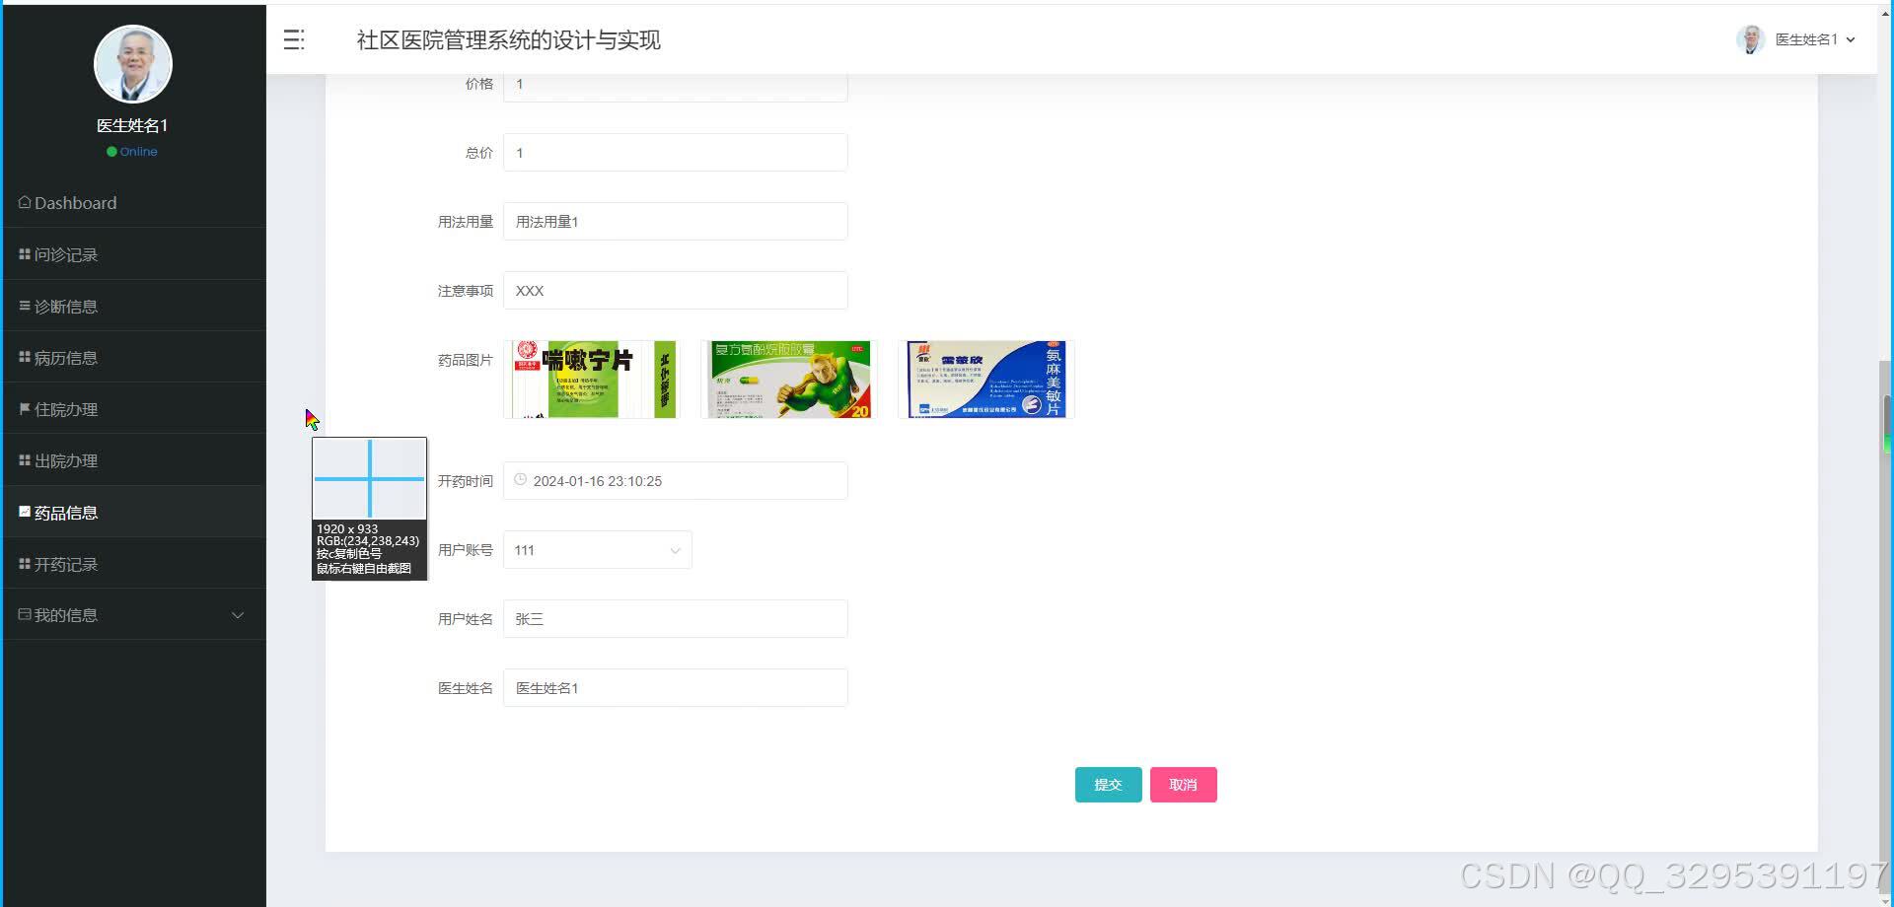Image resolution: width=1894 pixels, height=907 pixels.
Task: Open the 开药记录 menu item
Action: point(65,563)
